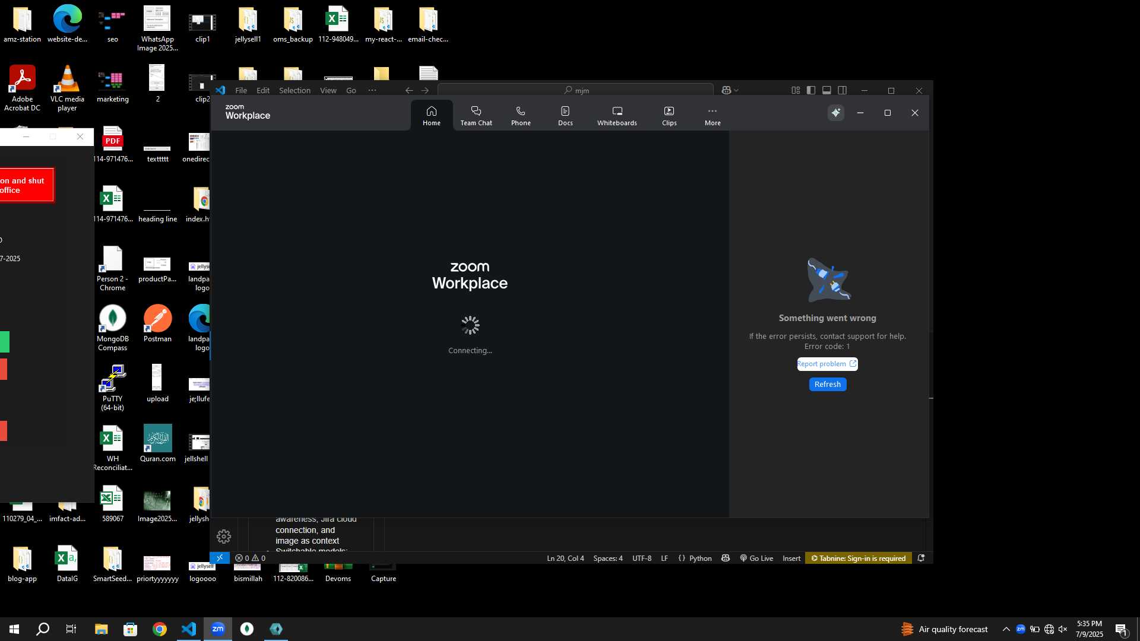Open Team Chat in Zoom Workplace
Screen dimensions: 1140x641
click(476, 115)
